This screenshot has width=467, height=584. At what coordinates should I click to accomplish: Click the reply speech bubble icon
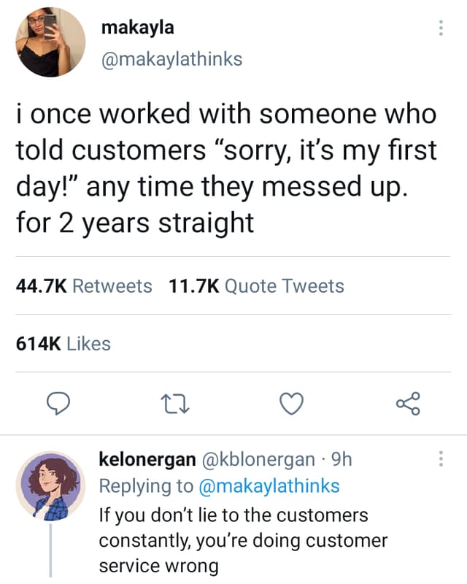click(x=59, y=402)
